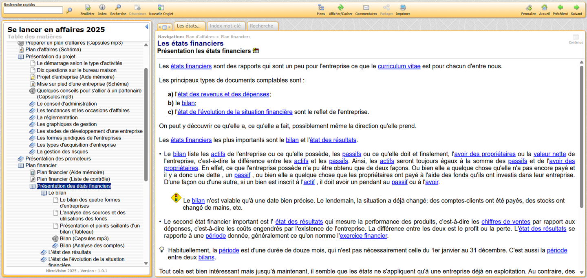Open the exercice financier link

pos(363,236)
